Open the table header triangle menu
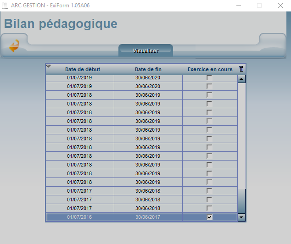291x244 pixels. point(49,67)
